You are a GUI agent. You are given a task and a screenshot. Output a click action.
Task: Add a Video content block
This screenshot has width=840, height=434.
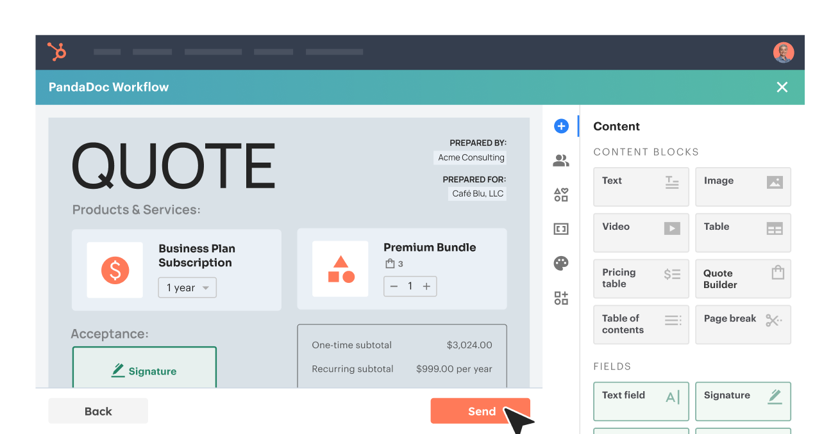[641, 233]
